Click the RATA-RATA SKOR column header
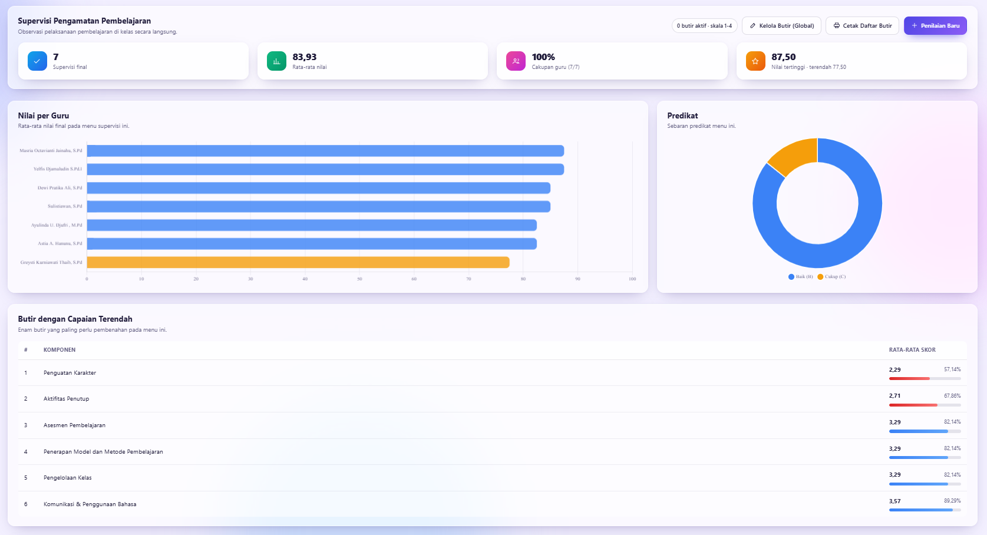The height and width of the screenshot is (535, 987). tap(912, 350)
